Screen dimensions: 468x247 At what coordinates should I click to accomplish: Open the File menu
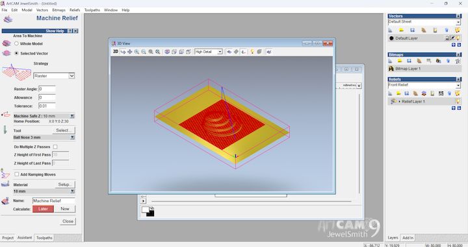click(5, 10)
